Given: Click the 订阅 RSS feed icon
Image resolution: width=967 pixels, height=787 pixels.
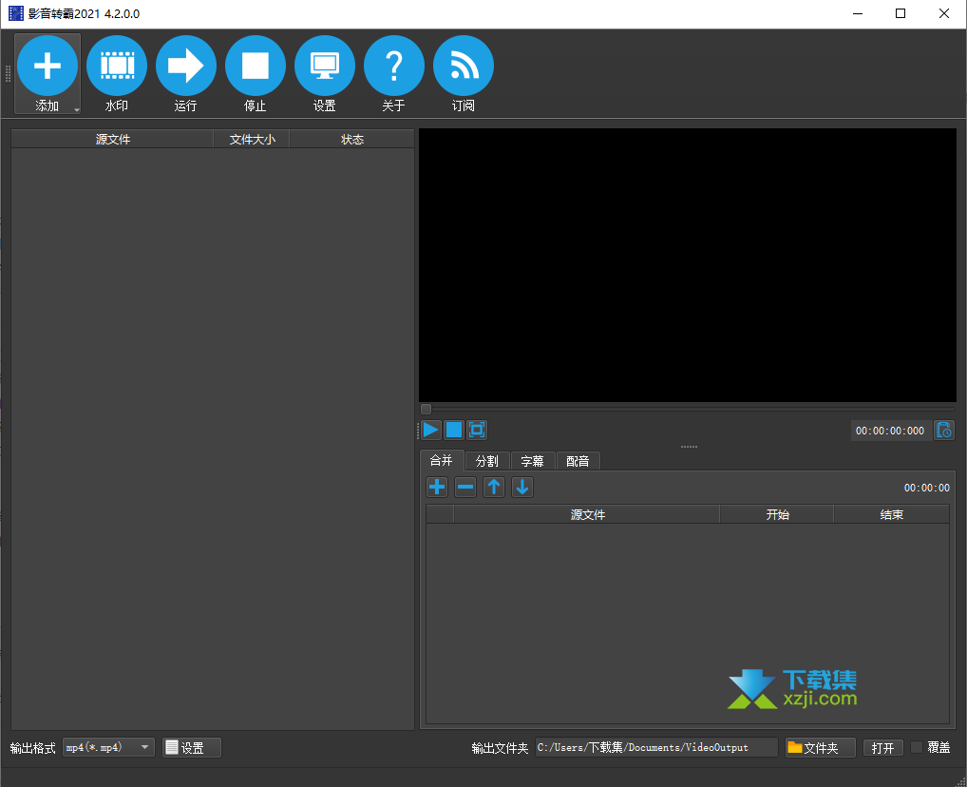Looking at the screenshot, I should (x=464, y=66).
